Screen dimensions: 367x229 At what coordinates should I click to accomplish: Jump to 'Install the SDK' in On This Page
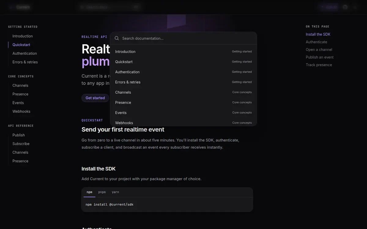(318, 35)
